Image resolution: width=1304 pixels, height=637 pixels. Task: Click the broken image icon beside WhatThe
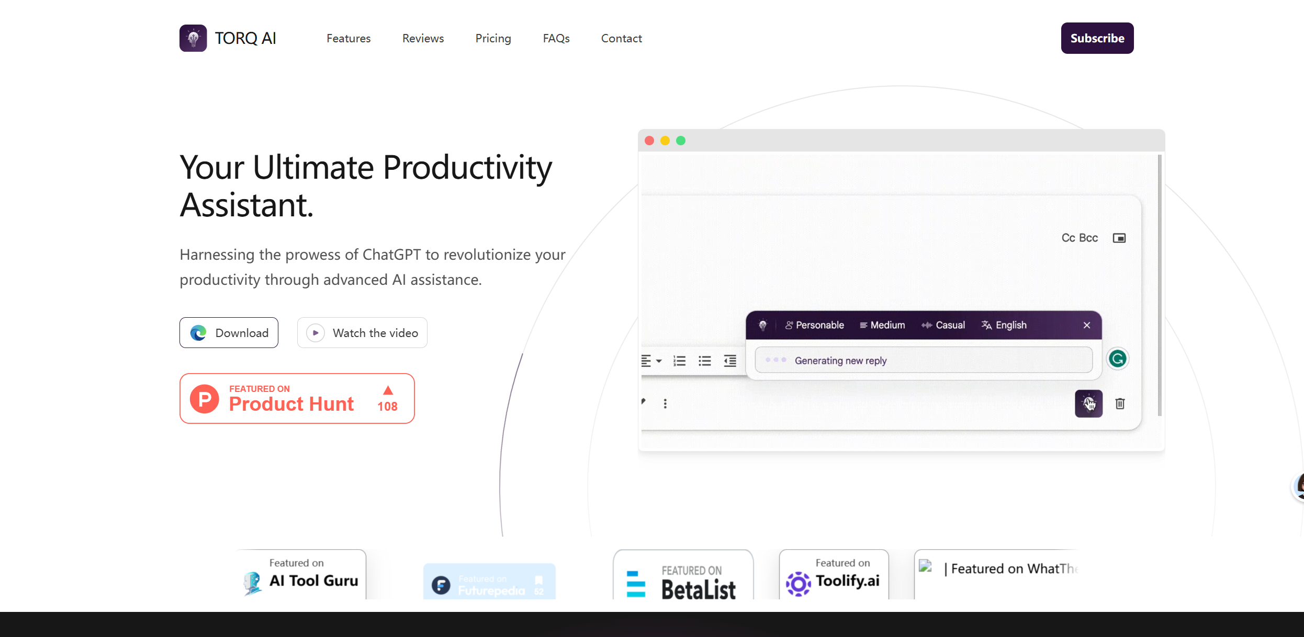click(x=926, y=566)
